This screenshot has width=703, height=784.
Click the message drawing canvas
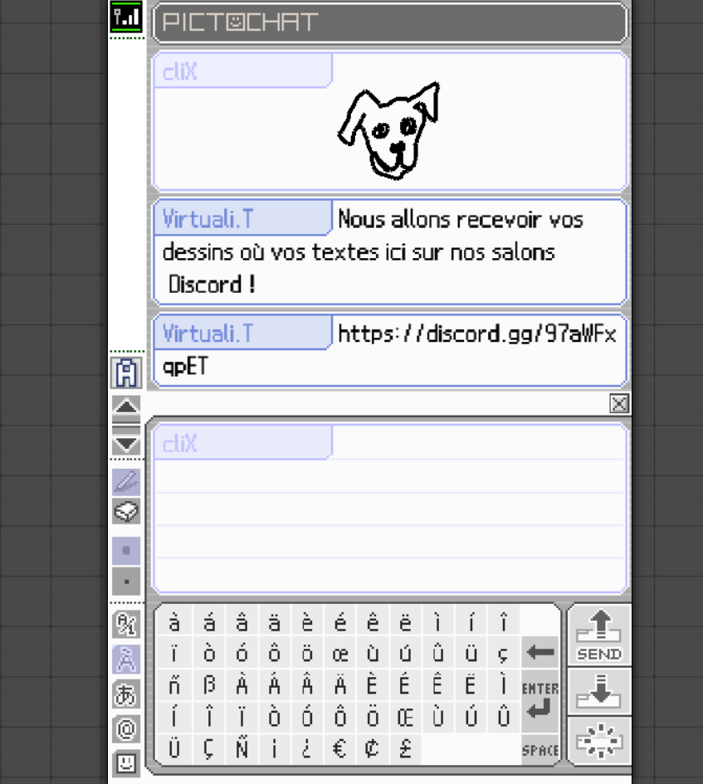tap(390, 509)
